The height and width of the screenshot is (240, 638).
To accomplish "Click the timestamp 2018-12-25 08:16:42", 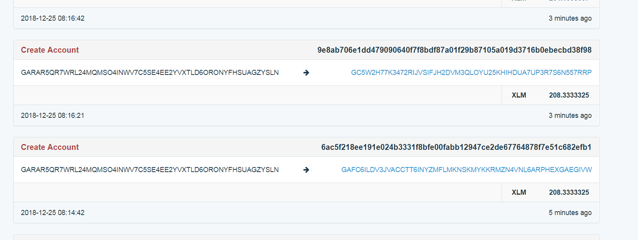I will point(53,18).
